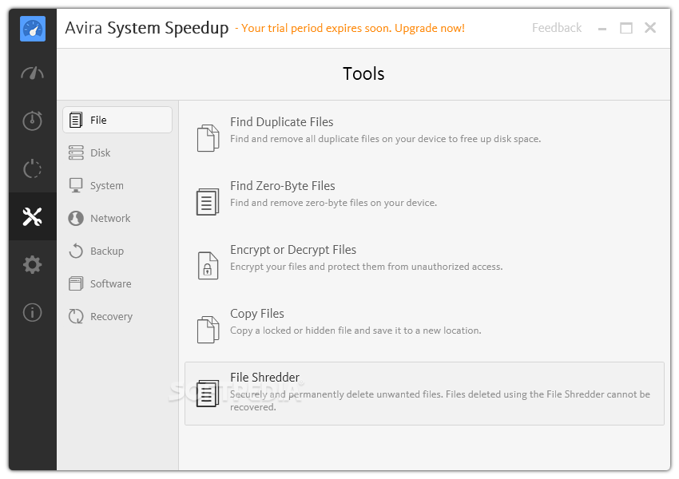Open the speedometer overview in the sidebar

tap(33, 73)
